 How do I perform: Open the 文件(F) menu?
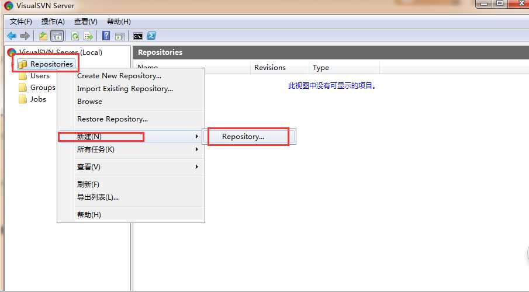pyautogui.click(x=21, y=22)
